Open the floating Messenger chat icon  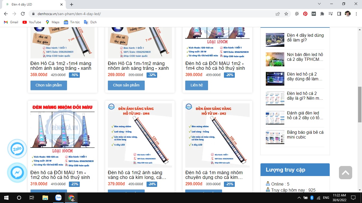(x=17, y=173)
